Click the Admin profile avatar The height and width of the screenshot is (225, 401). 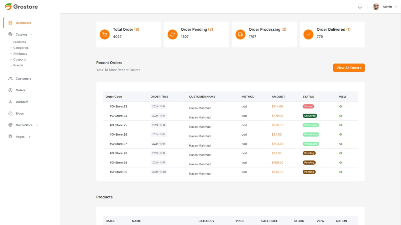pyautogui.click(x=376, y=7)
